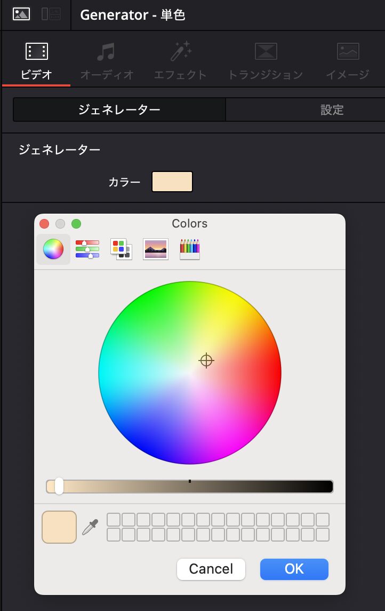Click the media pool image icon at top left
Image resolution: width=385 pixels, height=611 pixels.
tap(21, 14)
